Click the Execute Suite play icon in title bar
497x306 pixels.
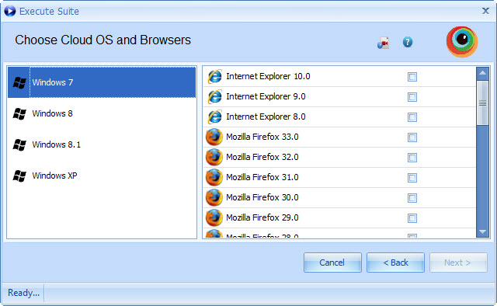10,11
